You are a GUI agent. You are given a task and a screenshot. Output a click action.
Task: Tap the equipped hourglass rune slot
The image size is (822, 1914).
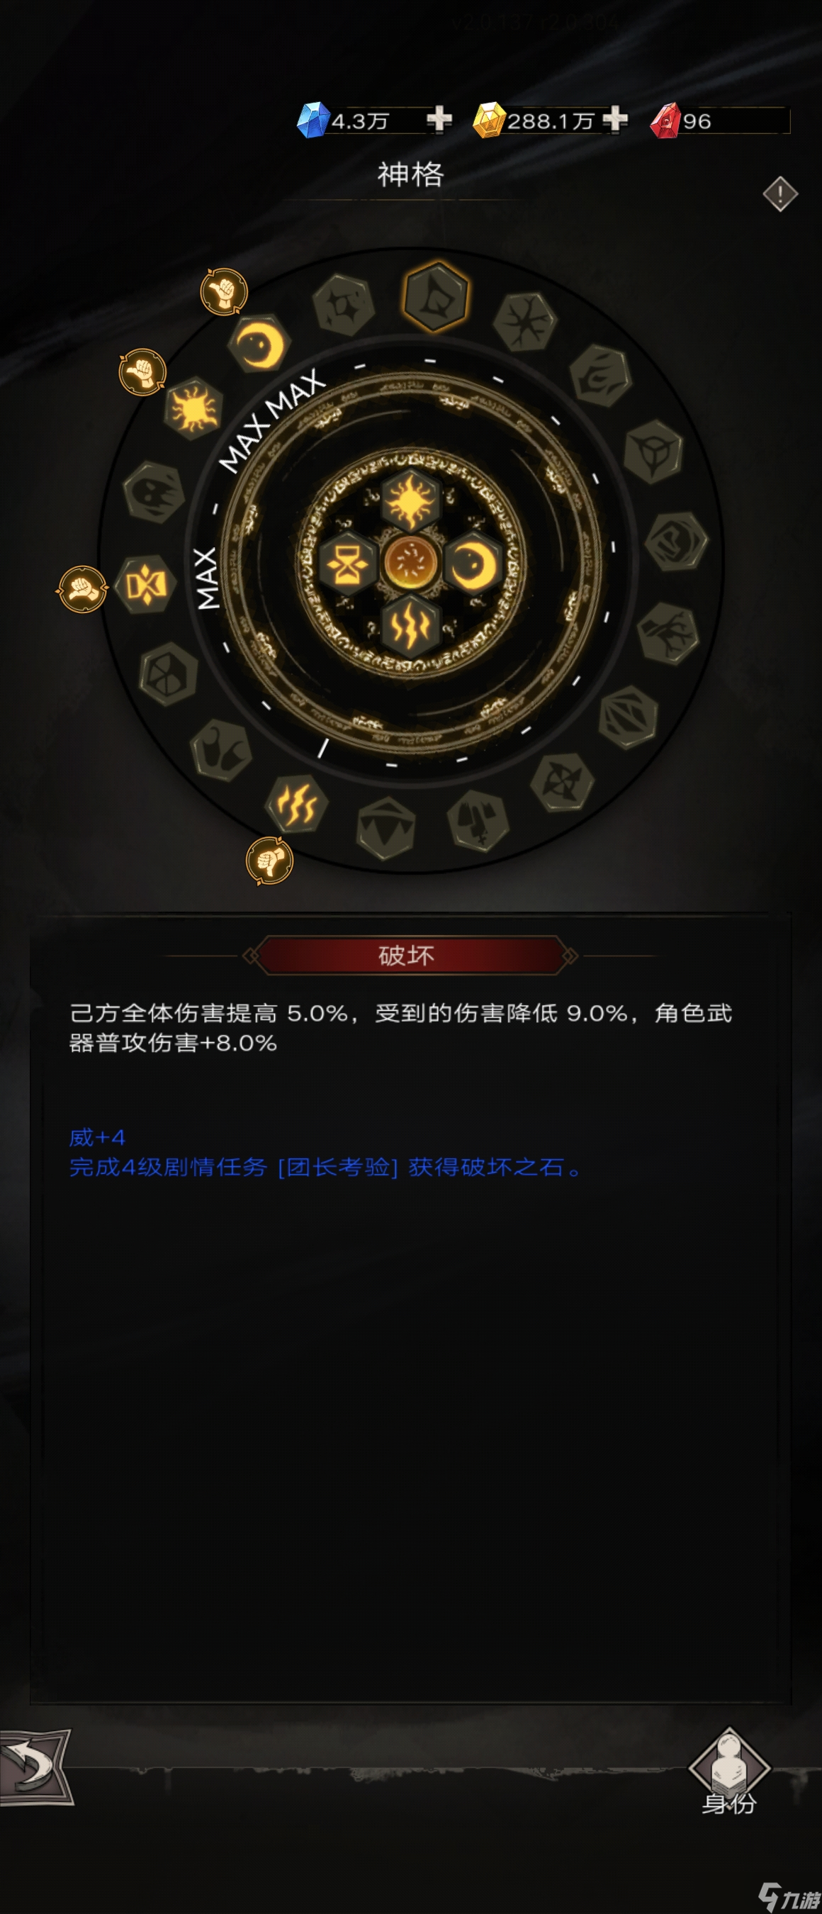(x=347, y=564)
